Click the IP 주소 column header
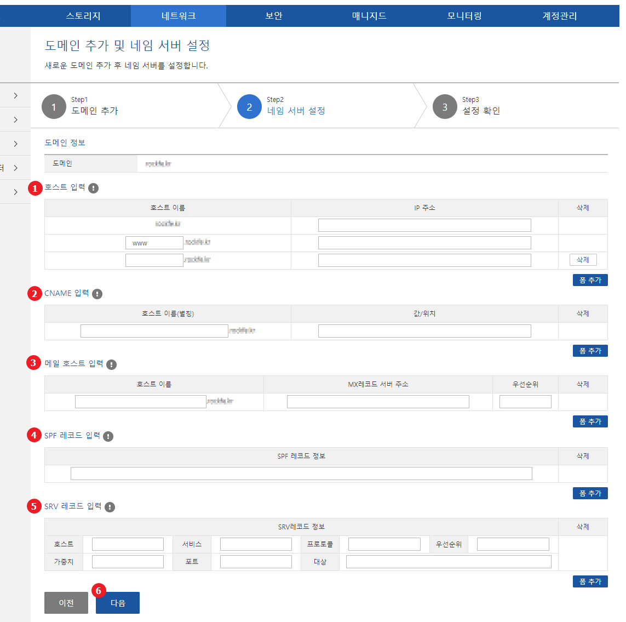 click(x=424, y=208)
